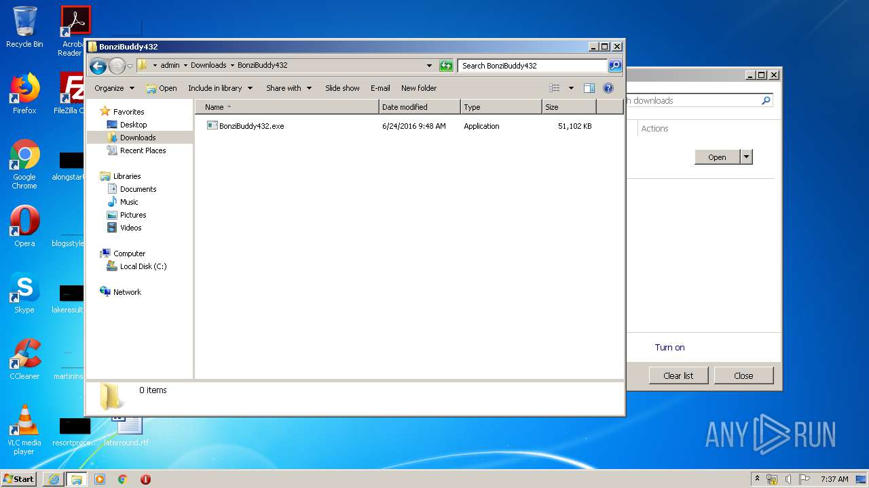Click the refresh button beside the address bar
Image resolution: width=869 pixels, height=488 pixels.
click(446, 66)
